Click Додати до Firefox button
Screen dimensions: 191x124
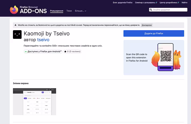(x=154, y=33)
